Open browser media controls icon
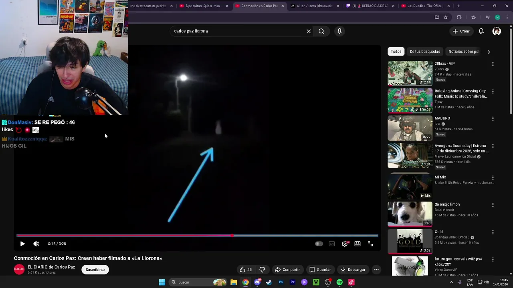 pos(488,17)
